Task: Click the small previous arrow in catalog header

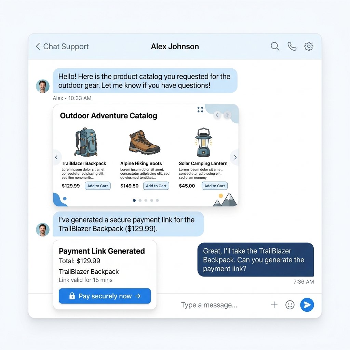Action: 217,115
